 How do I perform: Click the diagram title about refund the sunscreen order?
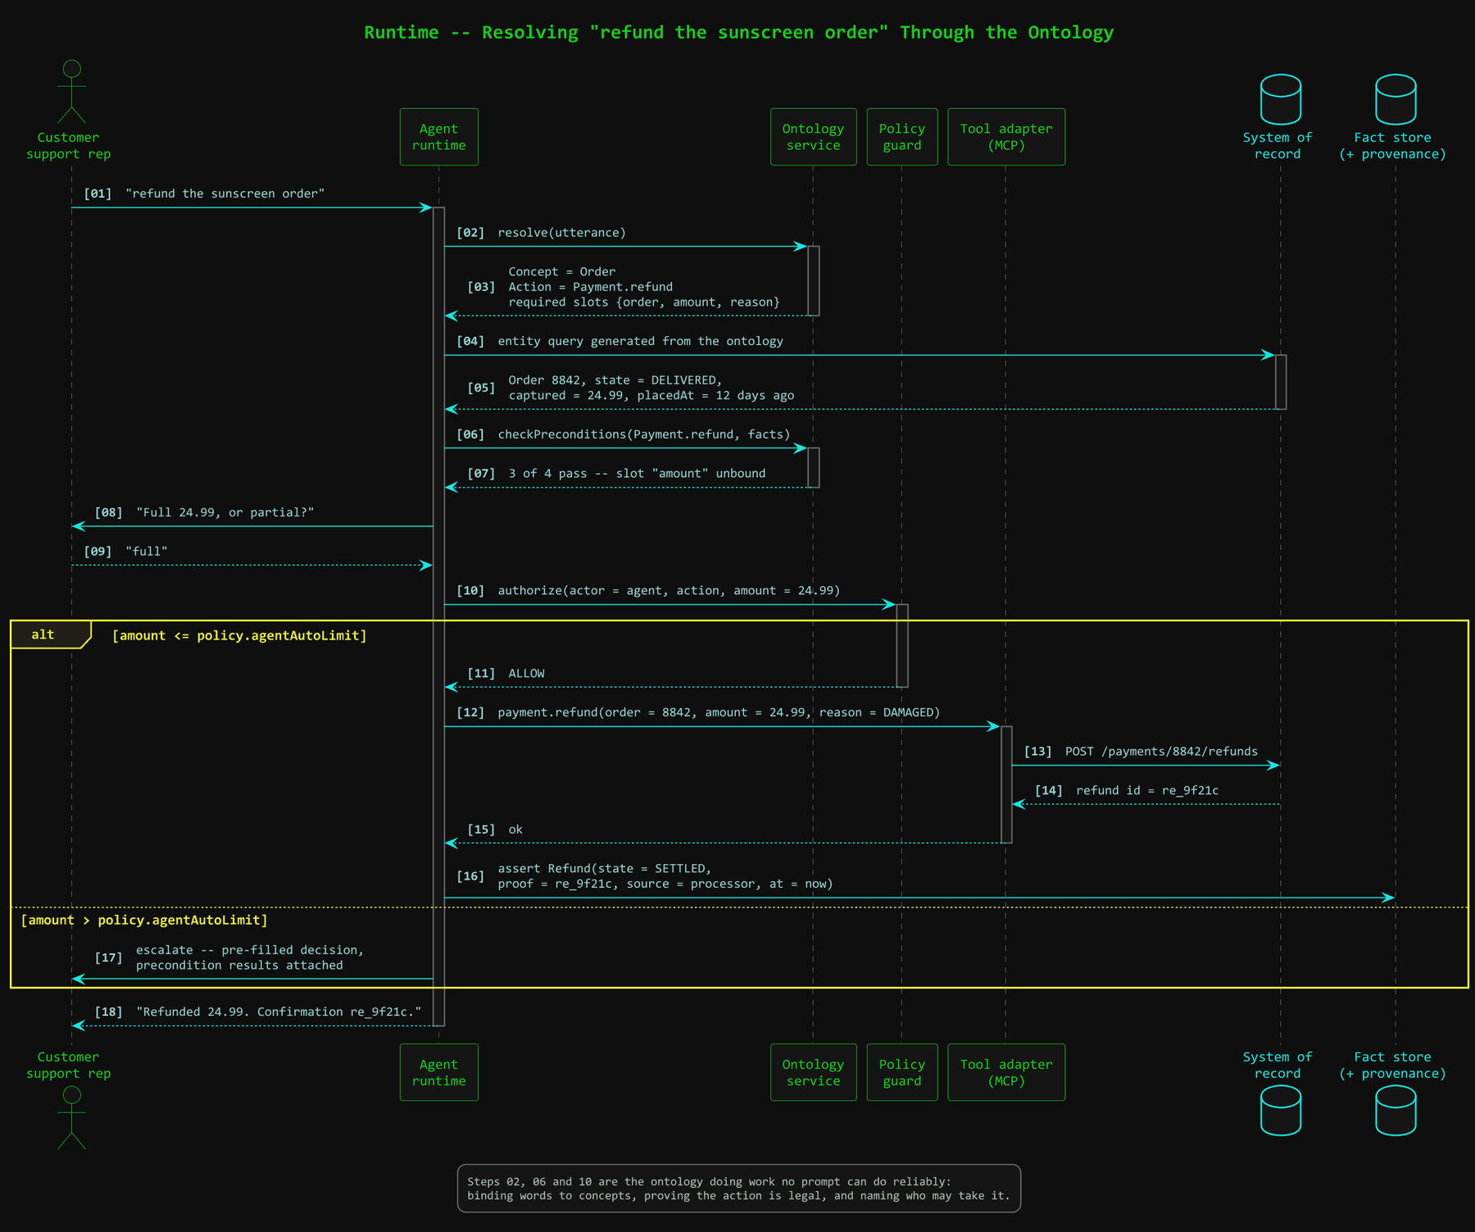click(x=738, y=33)
